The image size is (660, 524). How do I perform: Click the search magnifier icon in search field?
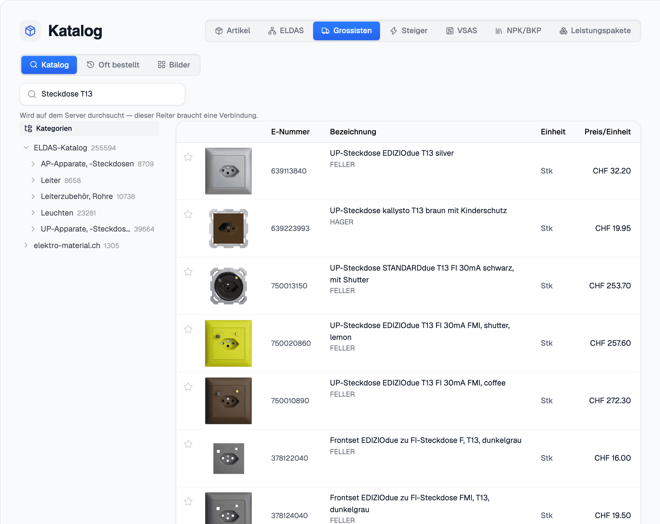32,94
